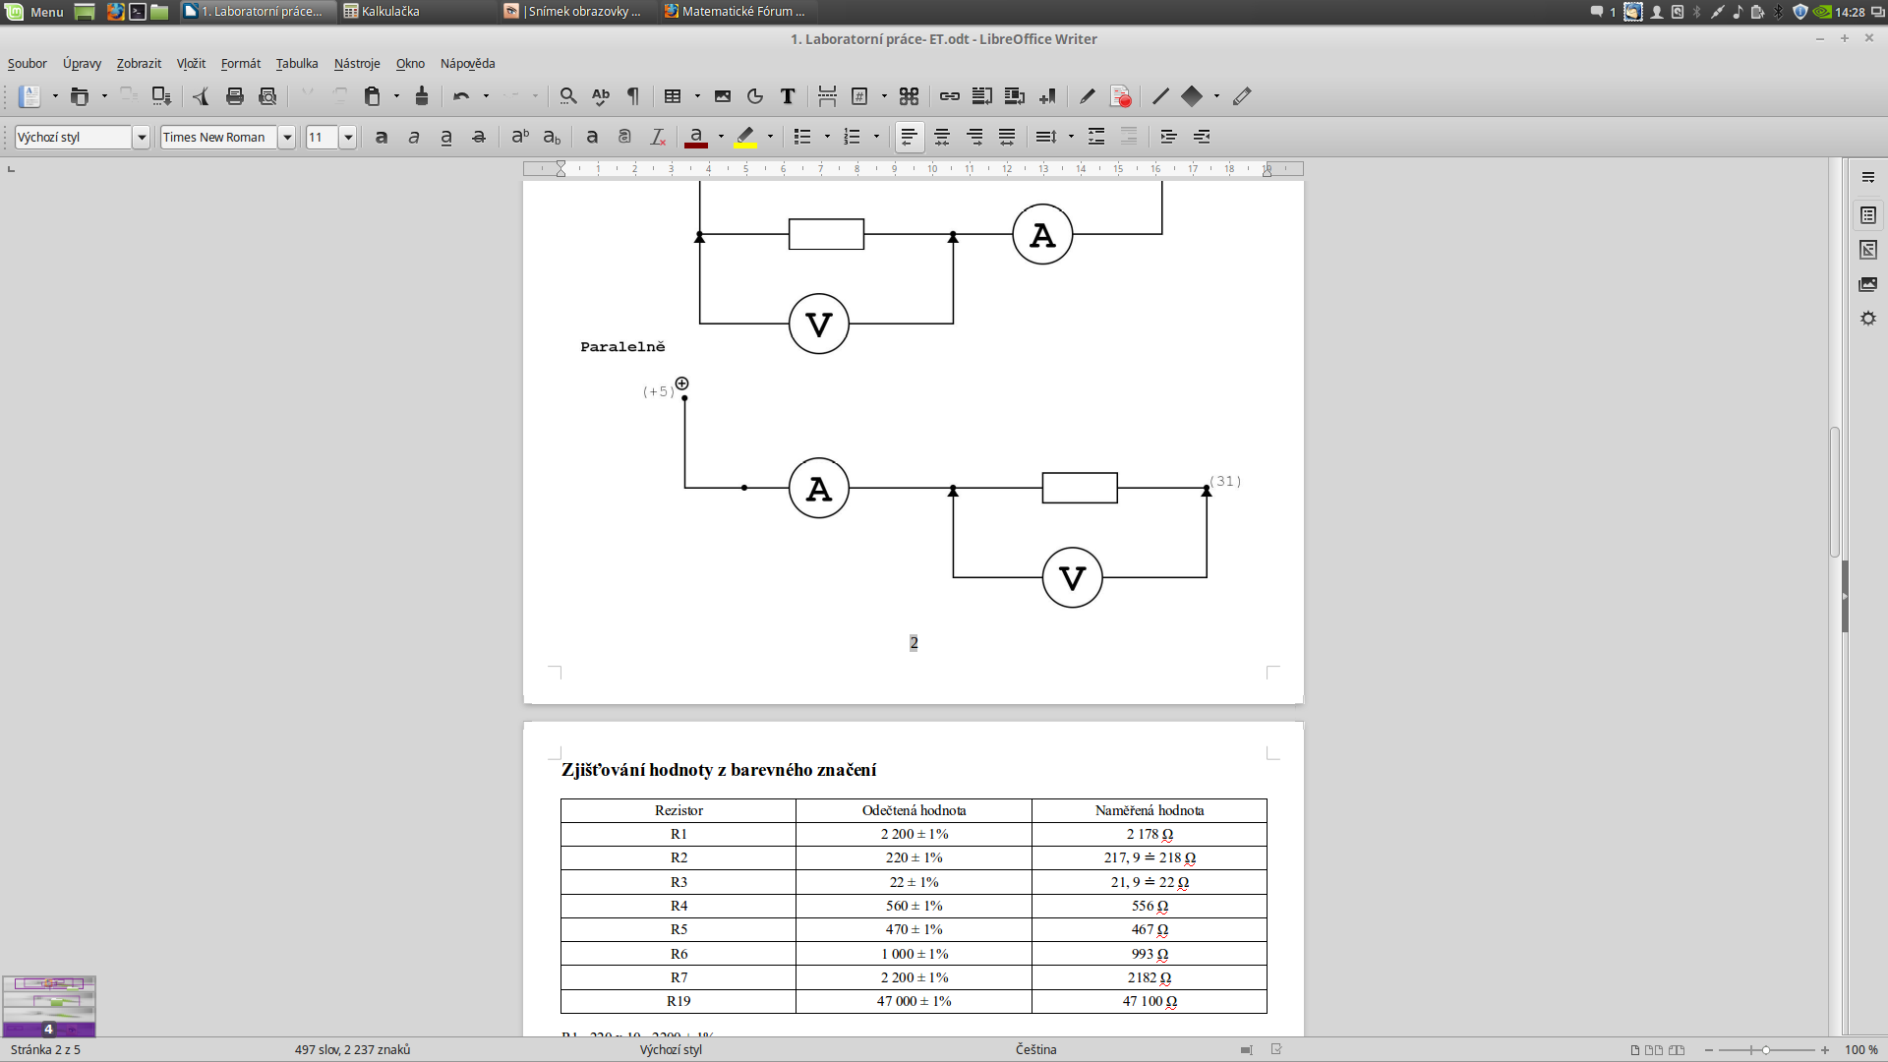The image size is (1888, 1062).
Task: Toggle underline formatting
Action: (x=446, y=137)
